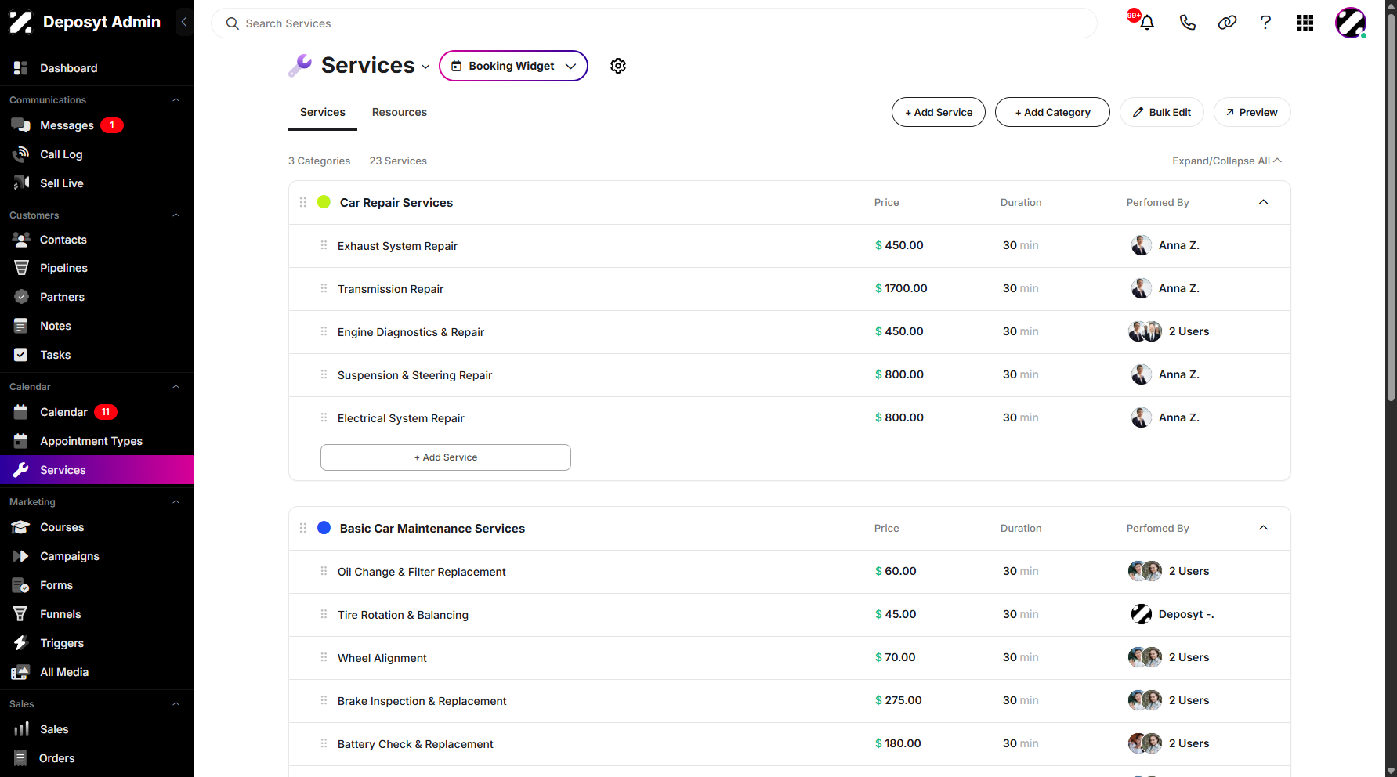Open the apps grid icon

[x=1305, y=23]
